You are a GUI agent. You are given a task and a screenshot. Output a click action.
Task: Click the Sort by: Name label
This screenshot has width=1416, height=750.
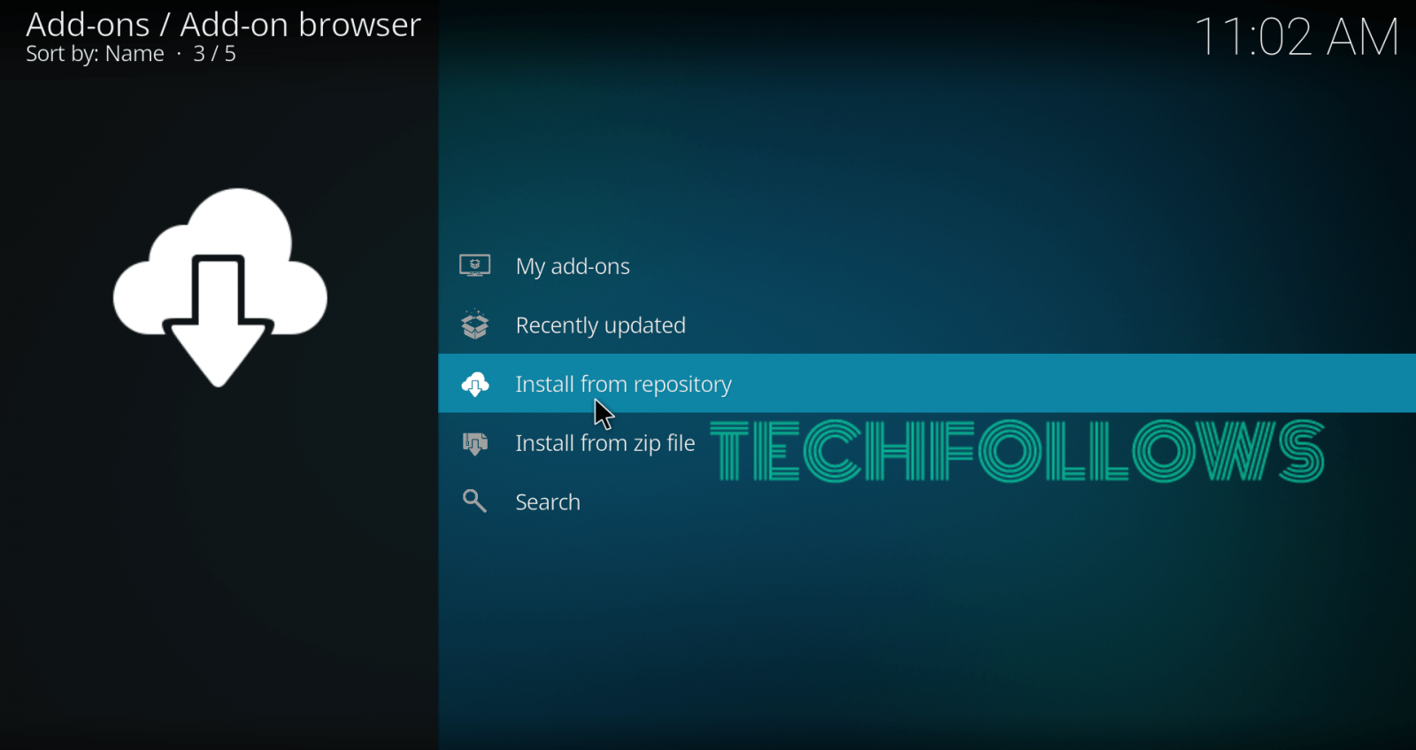coord(95,54)
